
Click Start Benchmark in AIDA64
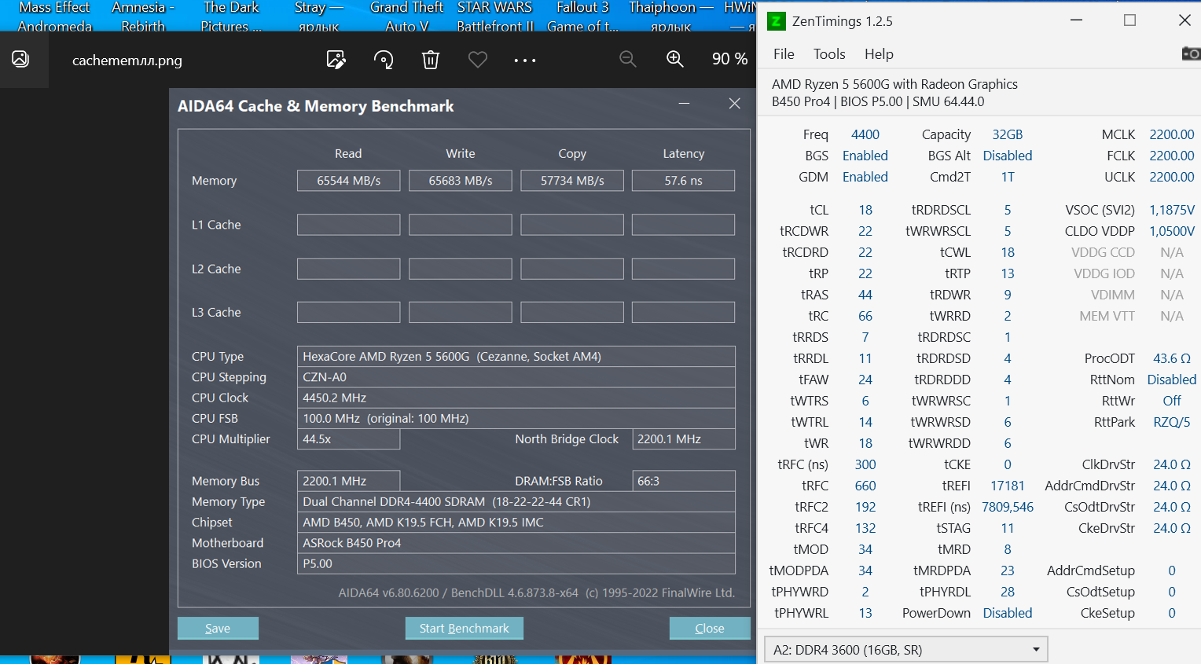click(465, 628)
